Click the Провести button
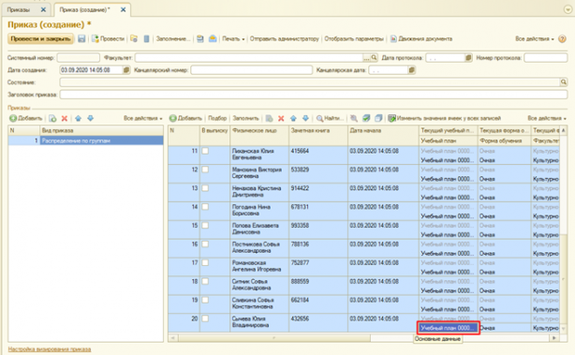The image size is (575, 355). point(109,38)
